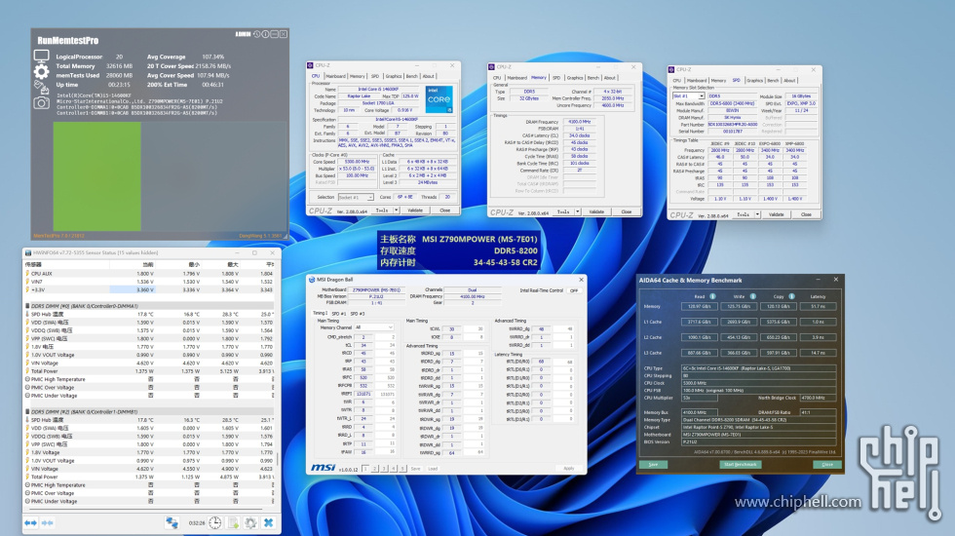
Task: Click the logging file icon in HWiNFO toolbar
Action: pyautogui.click(x=233, y=522)
